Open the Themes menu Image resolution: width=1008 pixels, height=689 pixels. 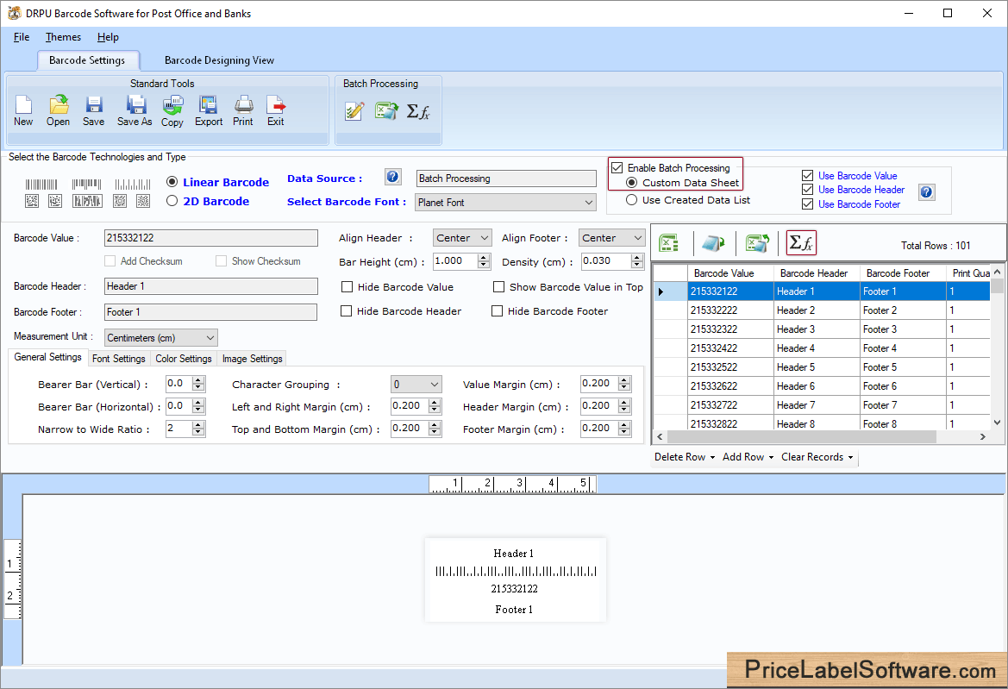coord(62,37)
